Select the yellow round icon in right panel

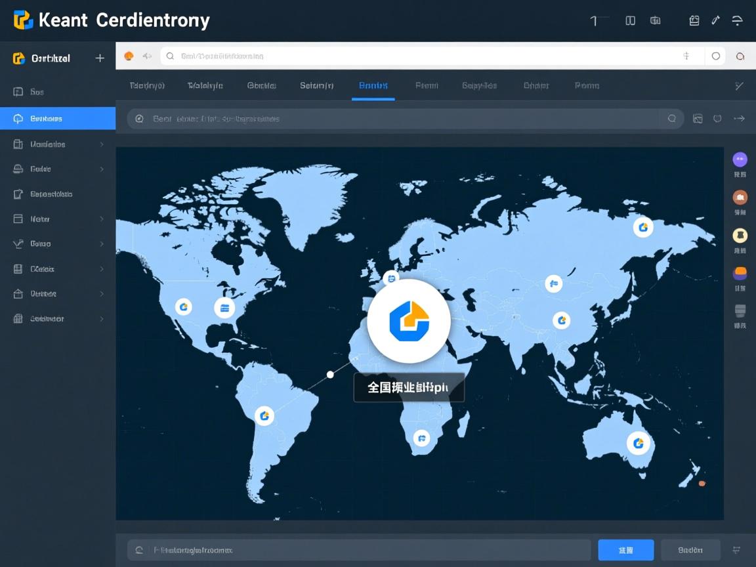pos(740,236)
